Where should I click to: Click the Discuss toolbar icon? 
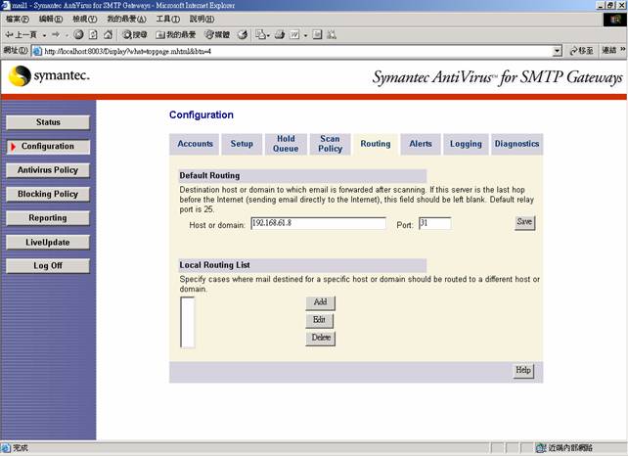click(317, 35)
